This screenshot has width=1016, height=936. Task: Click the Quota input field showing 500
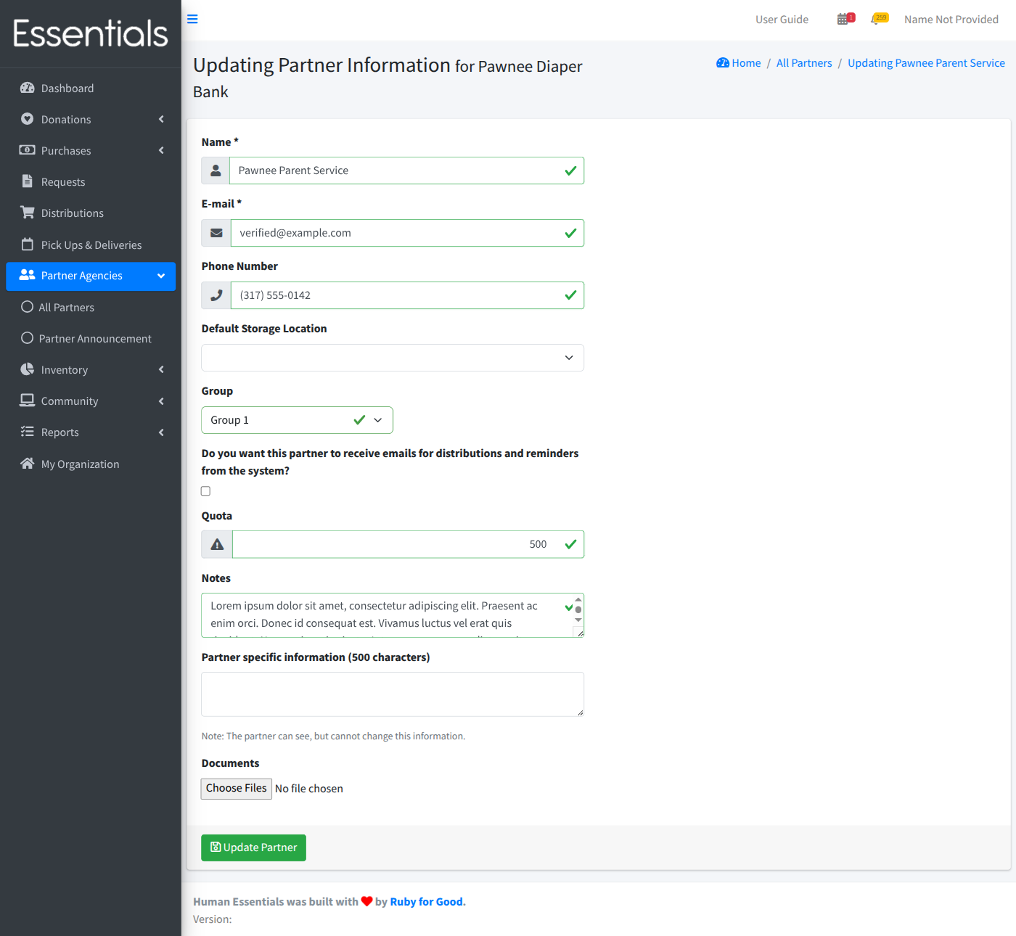408,544
